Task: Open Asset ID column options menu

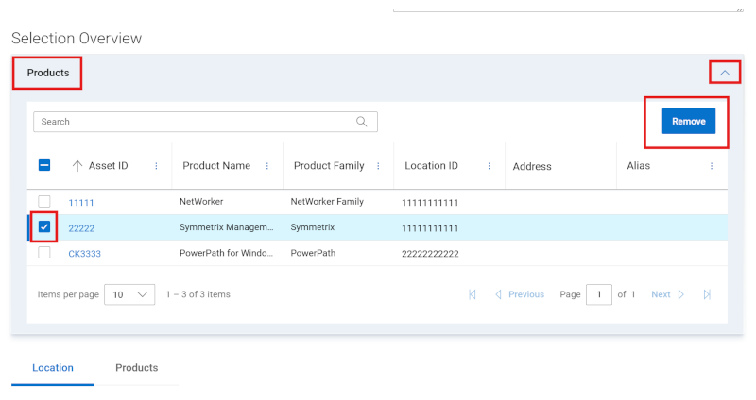Action: 156,166
